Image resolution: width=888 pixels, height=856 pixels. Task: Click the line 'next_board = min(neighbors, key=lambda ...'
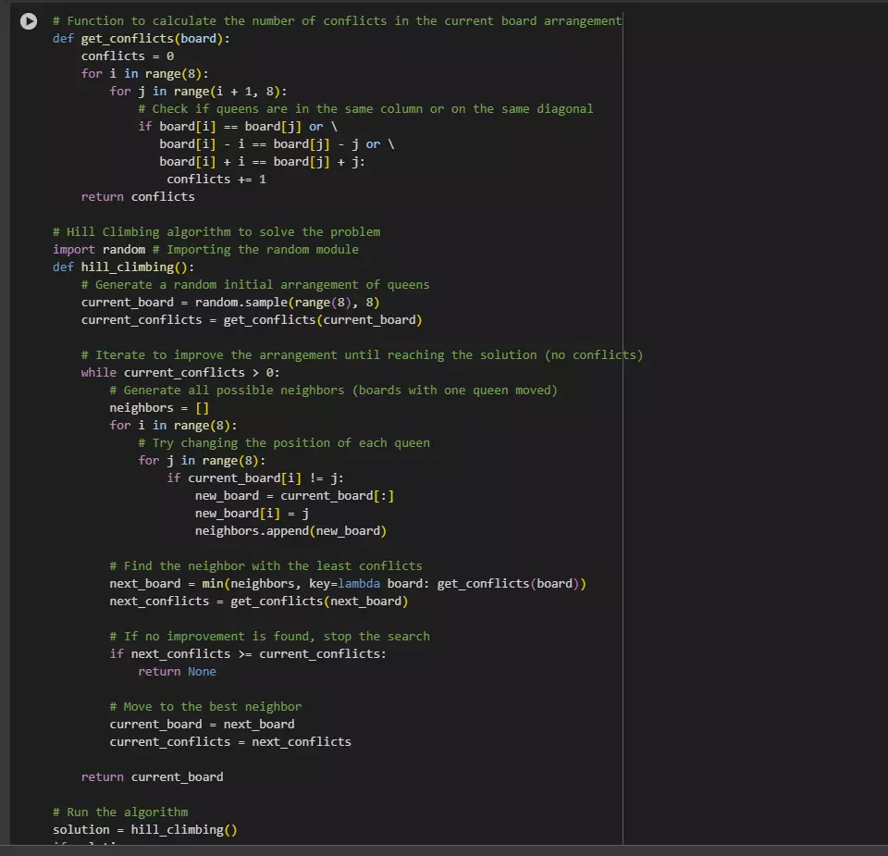348,583
